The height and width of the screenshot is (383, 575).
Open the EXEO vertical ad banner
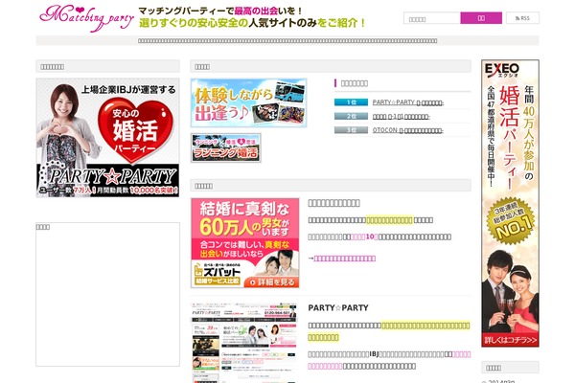tap(510, 203)
